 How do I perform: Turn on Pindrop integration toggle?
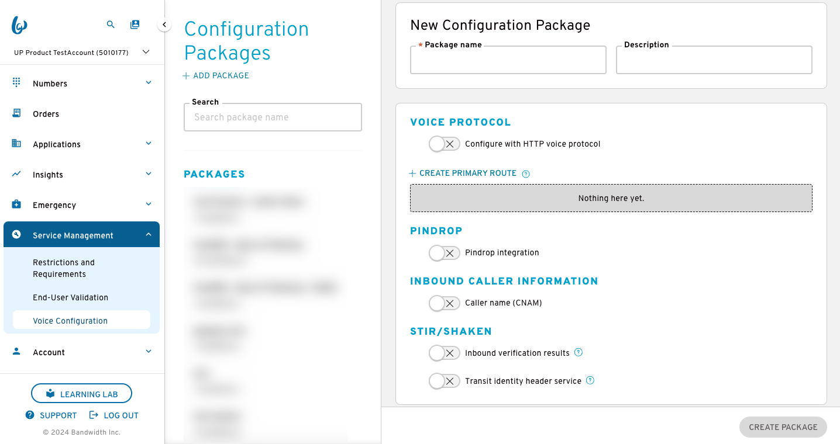point(445,252)
